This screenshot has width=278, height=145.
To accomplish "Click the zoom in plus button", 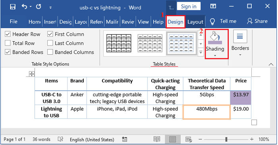I will pos(252,139).
